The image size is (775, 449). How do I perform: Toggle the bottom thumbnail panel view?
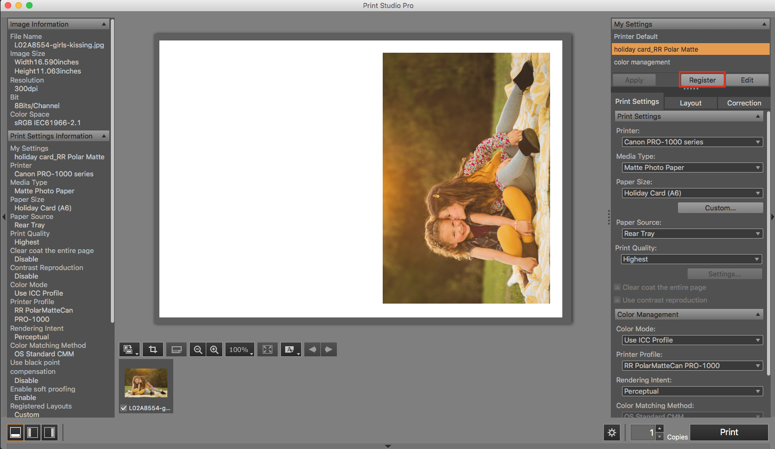[x=15, y=432]
